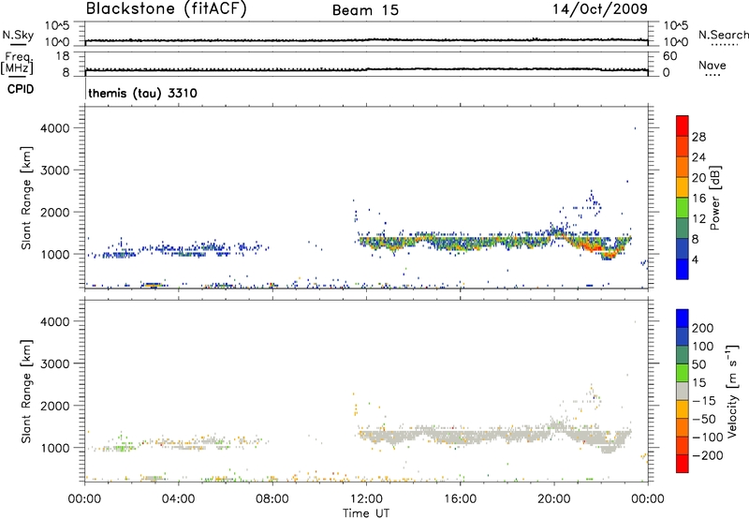Click the 04:00 time axis tick label
Screen dimensions: 749x519
click(178, 499)
